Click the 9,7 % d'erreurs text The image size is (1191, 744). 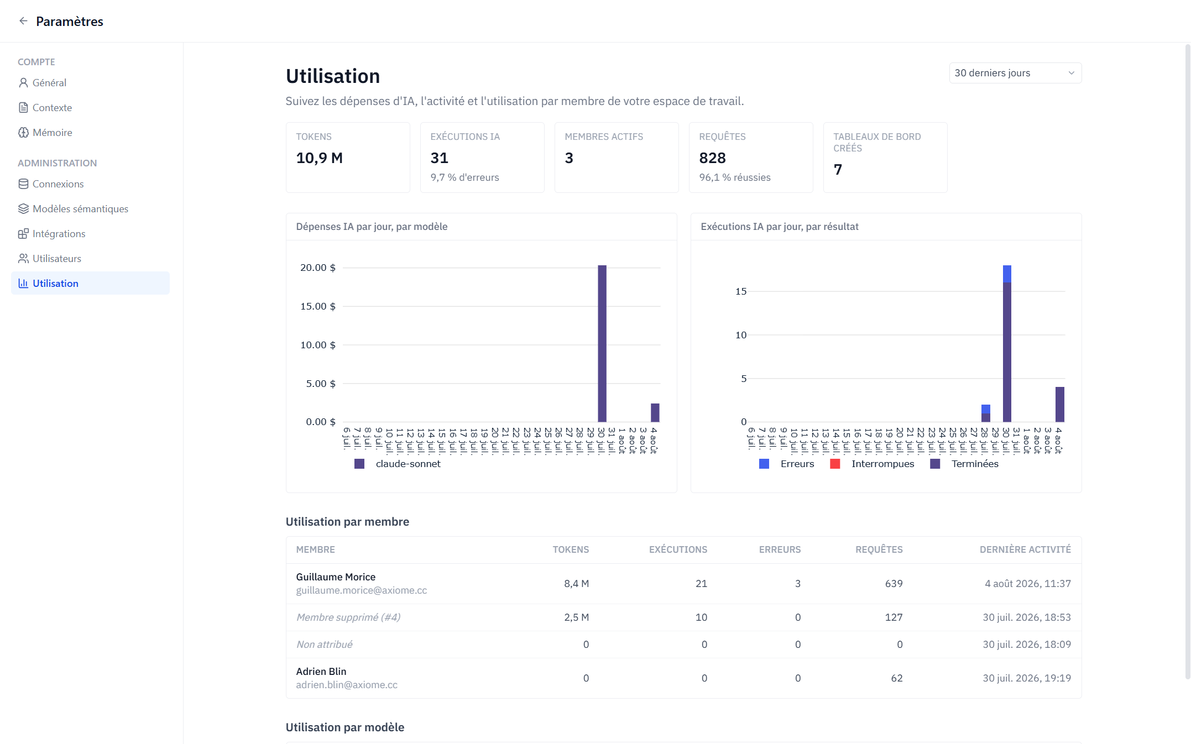click(464, 177)
